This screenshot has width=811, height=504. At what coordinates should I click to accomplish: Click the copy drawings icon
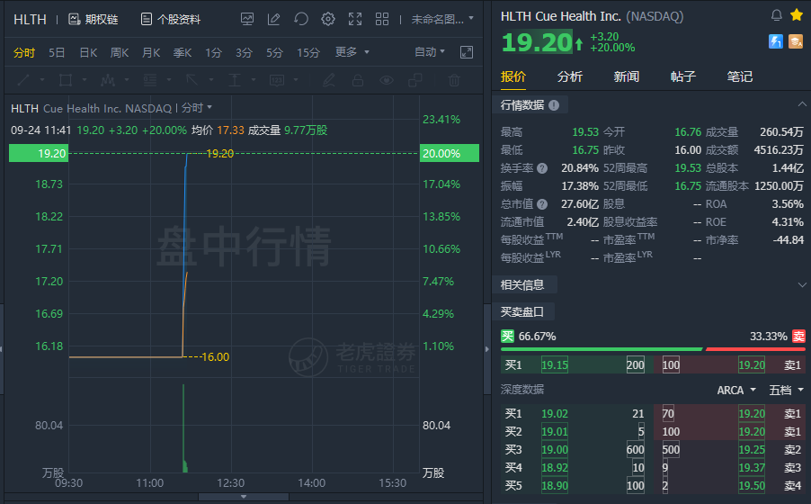tap(414, 80)
